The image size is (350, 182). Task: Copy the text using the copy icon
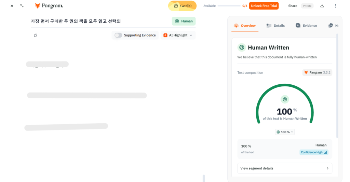[36, 35]
